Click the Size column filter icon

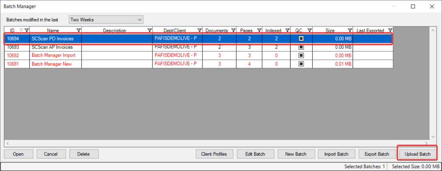point(350,31)
